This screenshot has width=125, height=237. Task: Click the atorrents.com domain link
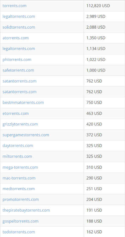coord(16,38)
